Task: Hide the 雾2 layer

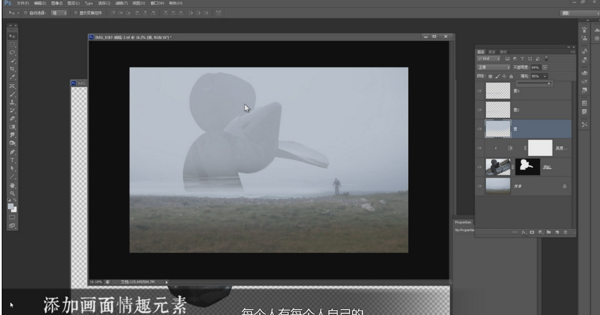Action: point(479,110)
